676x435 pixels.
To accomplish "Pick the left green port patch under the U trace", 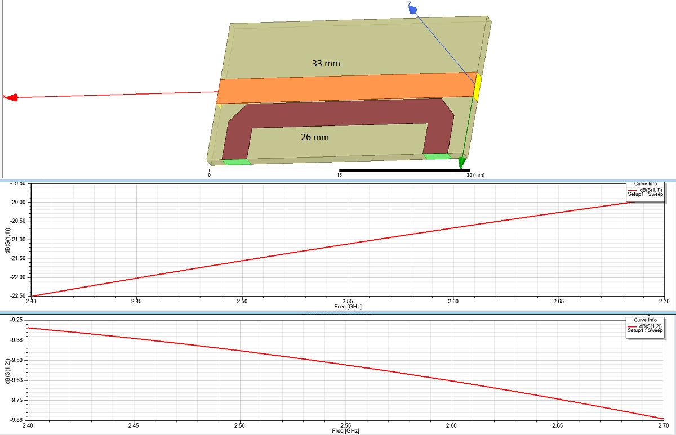I will click(237, 162).
